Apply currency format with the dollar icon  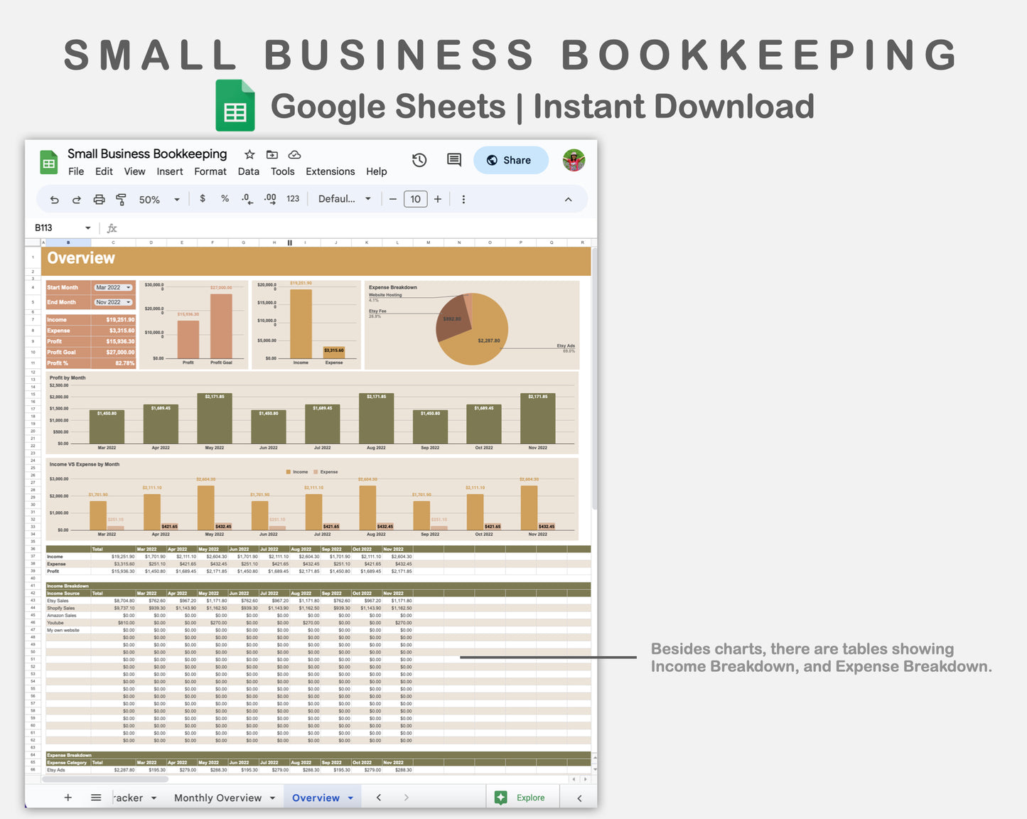click(x=203, y=199)
